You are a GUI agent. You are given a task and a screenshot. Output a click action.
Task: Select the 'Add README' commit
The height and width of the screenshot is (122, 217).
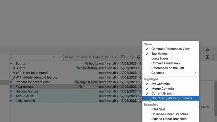click(x=25, y=96)
